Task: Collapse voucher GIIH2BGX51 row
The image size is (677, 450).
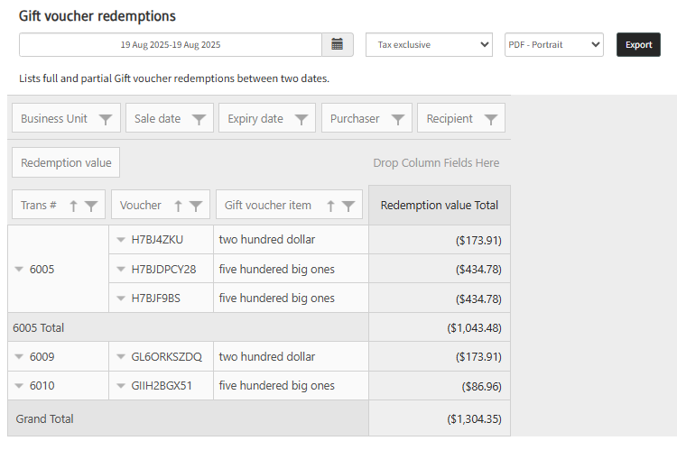Action: 121,386
